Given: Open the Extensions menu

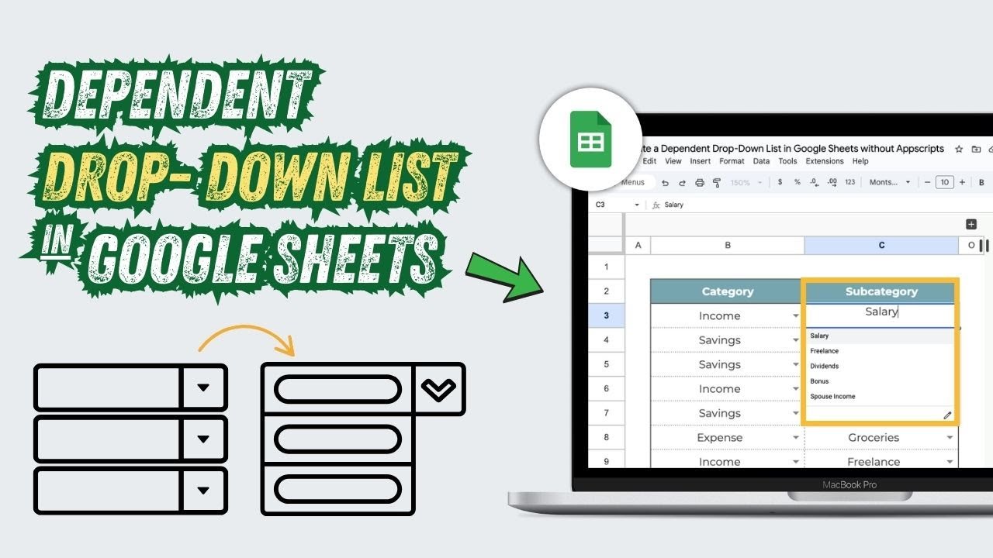Looking at the screenshot, I should coord(825,161).
